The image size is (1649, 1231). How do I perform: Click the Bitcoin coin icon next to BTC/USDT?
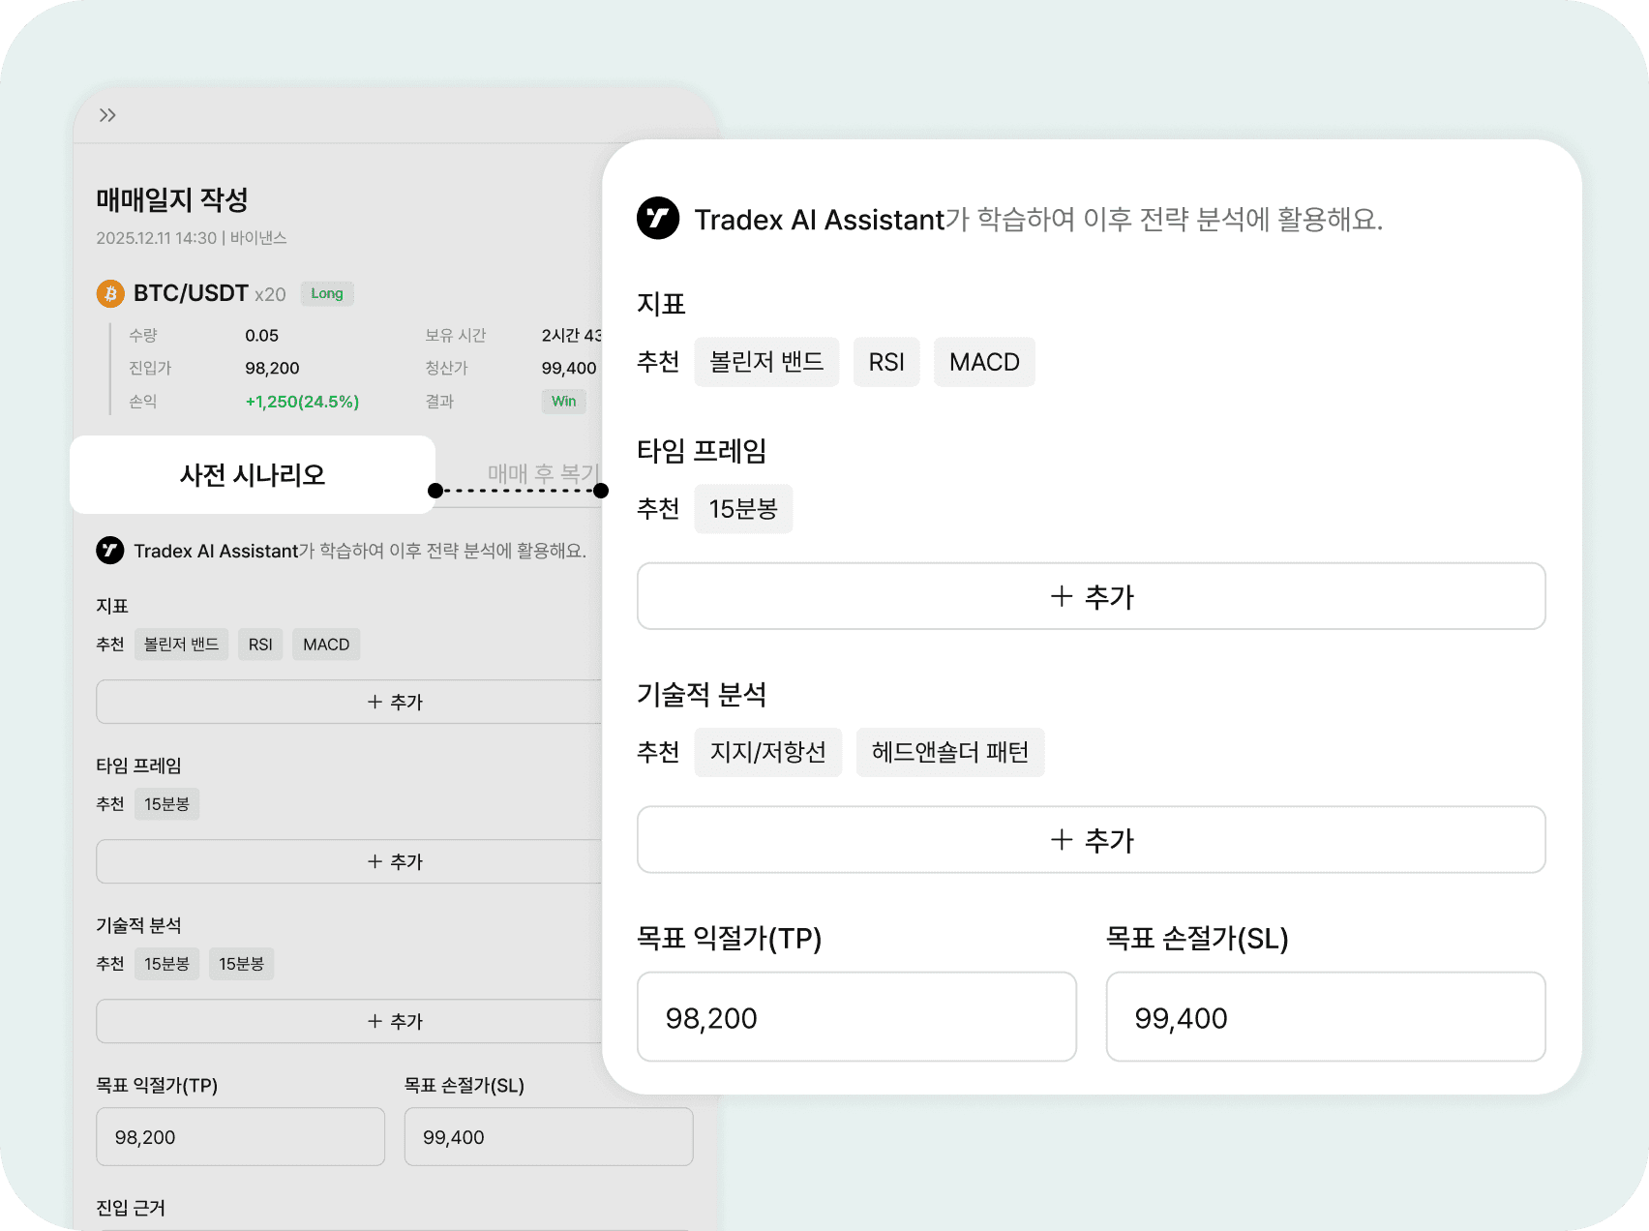110,293
